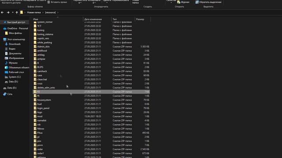This screenshot has width=282, height=158.
Task: Click the highlighted F2 ZIP file
Action: click(91, 92)
